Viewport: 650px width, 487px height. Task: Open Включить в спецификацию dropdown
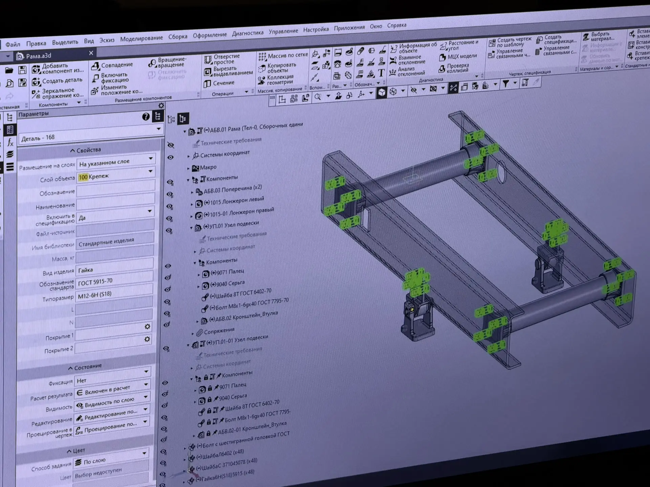click(x=149, y=211)
